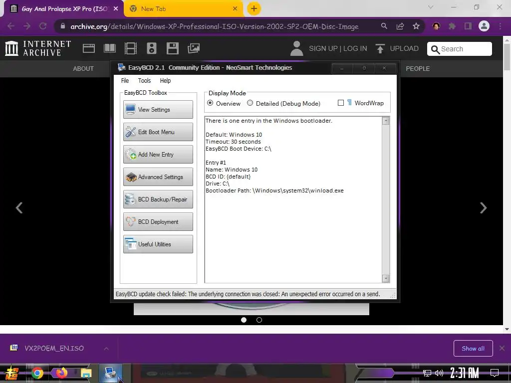Click Show all downloads button
Image resolution: width=511 pixels, height=383 pixels.
click(473, 349)
